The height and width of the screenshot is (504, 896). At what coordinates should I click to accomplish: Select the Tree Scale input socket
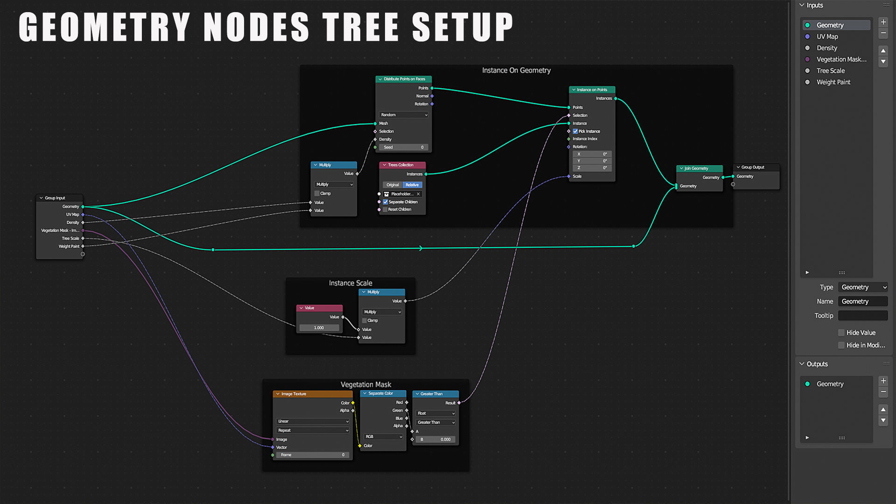pyautogui.click(x=830, y=71)
